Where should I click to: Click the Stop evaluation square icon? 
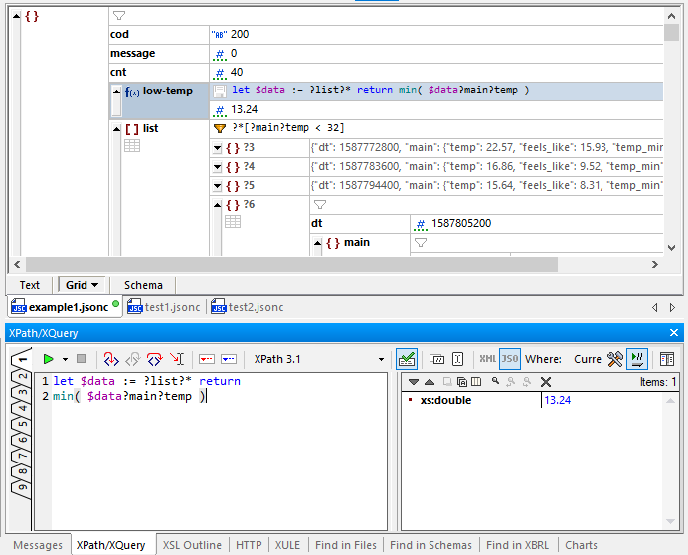(x=82, y=359)
